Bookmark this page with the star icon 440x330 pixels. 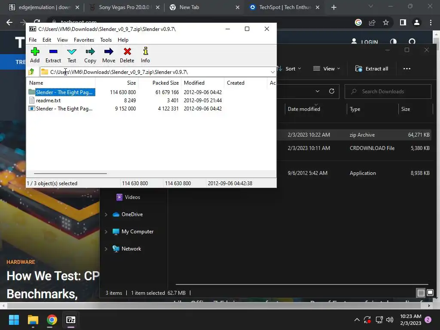[x=386, y=22]
